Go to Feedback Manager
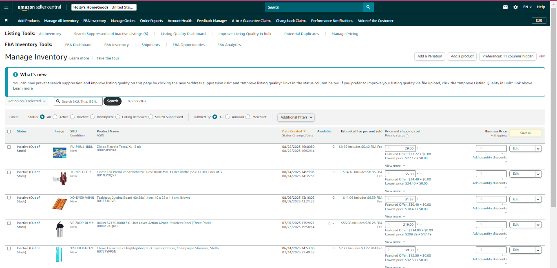 212,21
